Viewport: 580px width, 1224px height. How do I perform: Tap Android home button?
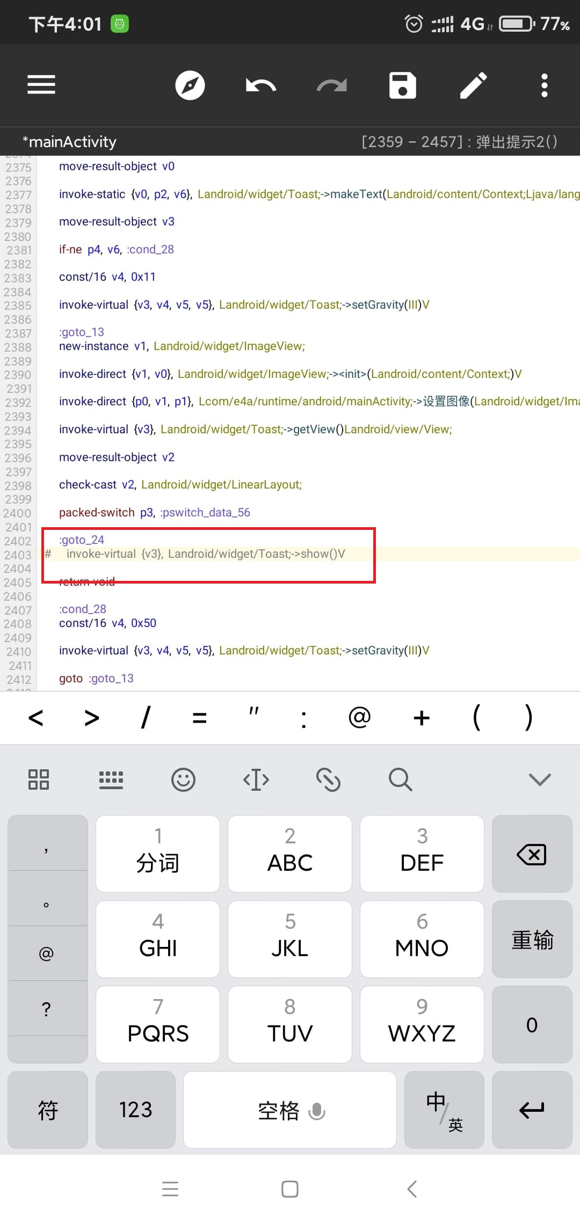pos(290,1189)
